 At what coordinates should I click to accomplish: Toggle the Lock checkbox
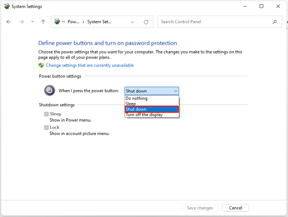(x=46, y=127)
